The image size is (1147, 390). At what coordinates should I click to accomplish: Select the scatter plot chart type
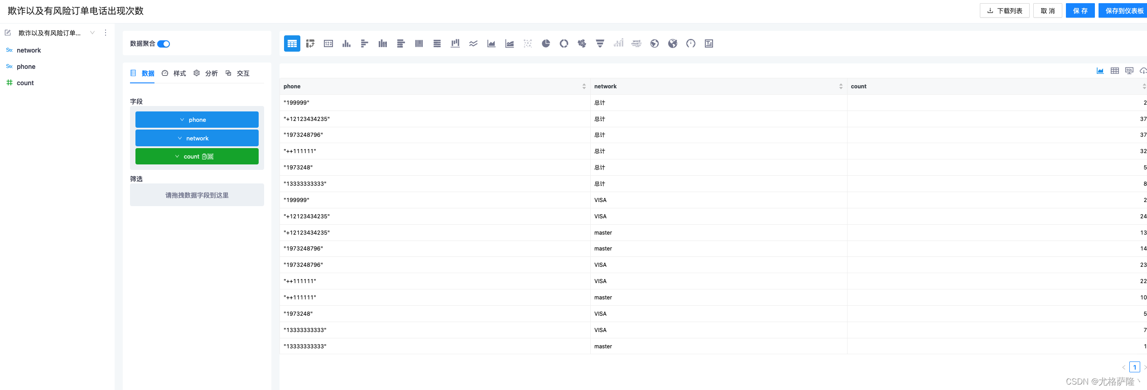tap(528, 43)
